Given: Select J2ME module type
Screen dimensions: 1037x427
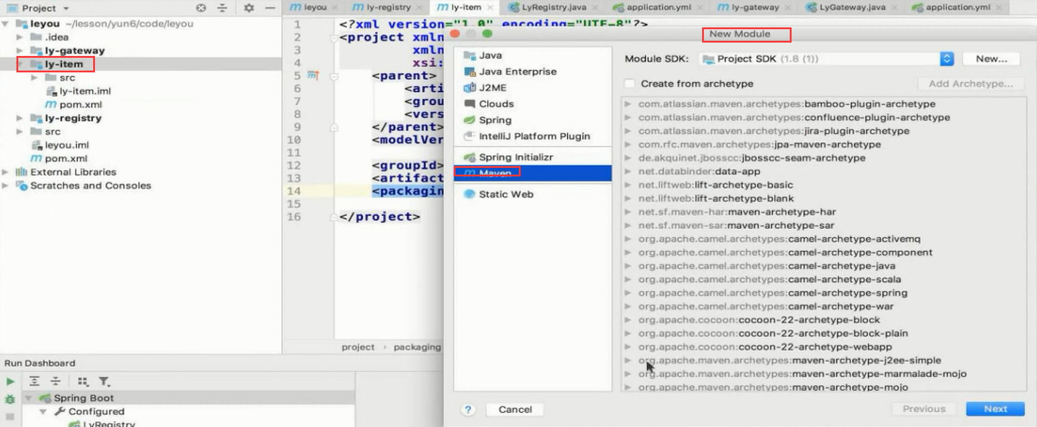Looking at the screenshot, I should click(x=533, y=88).
